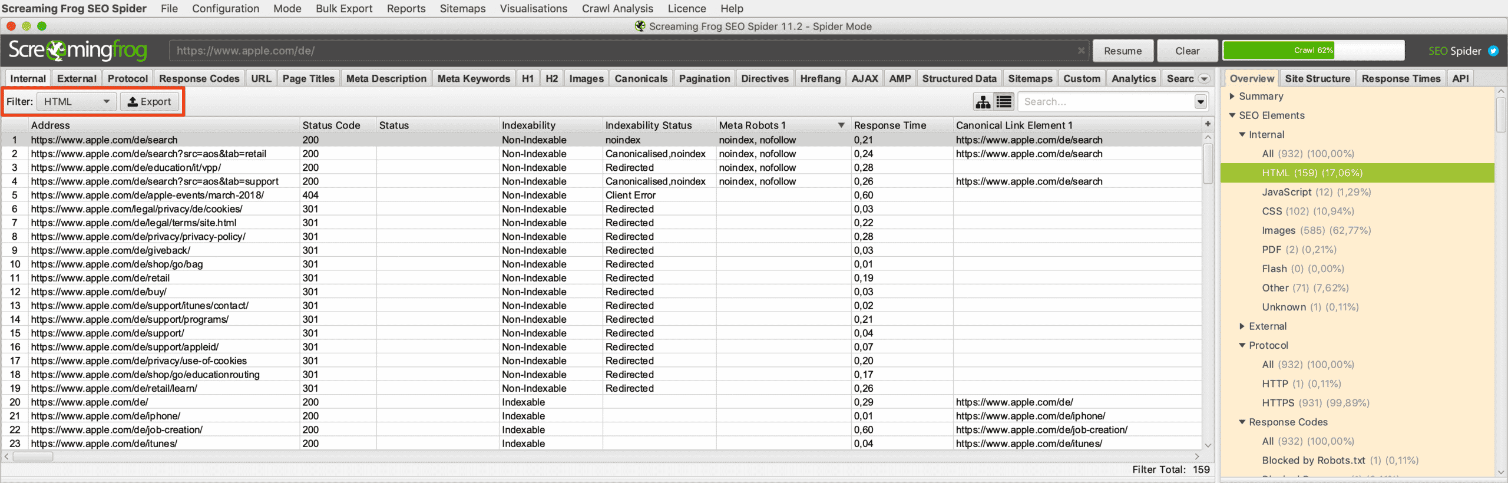
Task: Click canonical link https://www.apple.com/de/itunes/
Action: tap(1029, 444)
